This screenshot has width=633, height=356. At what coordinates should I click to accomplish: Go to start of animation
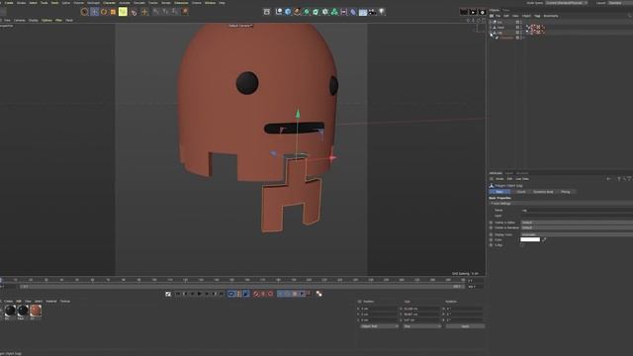pyautogui.click(x=178, y=294)
